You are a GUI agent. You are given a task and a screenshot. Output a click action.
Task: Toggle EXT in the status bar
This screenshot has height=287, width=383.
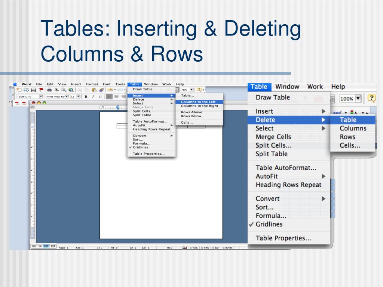(x=216, y=247)
